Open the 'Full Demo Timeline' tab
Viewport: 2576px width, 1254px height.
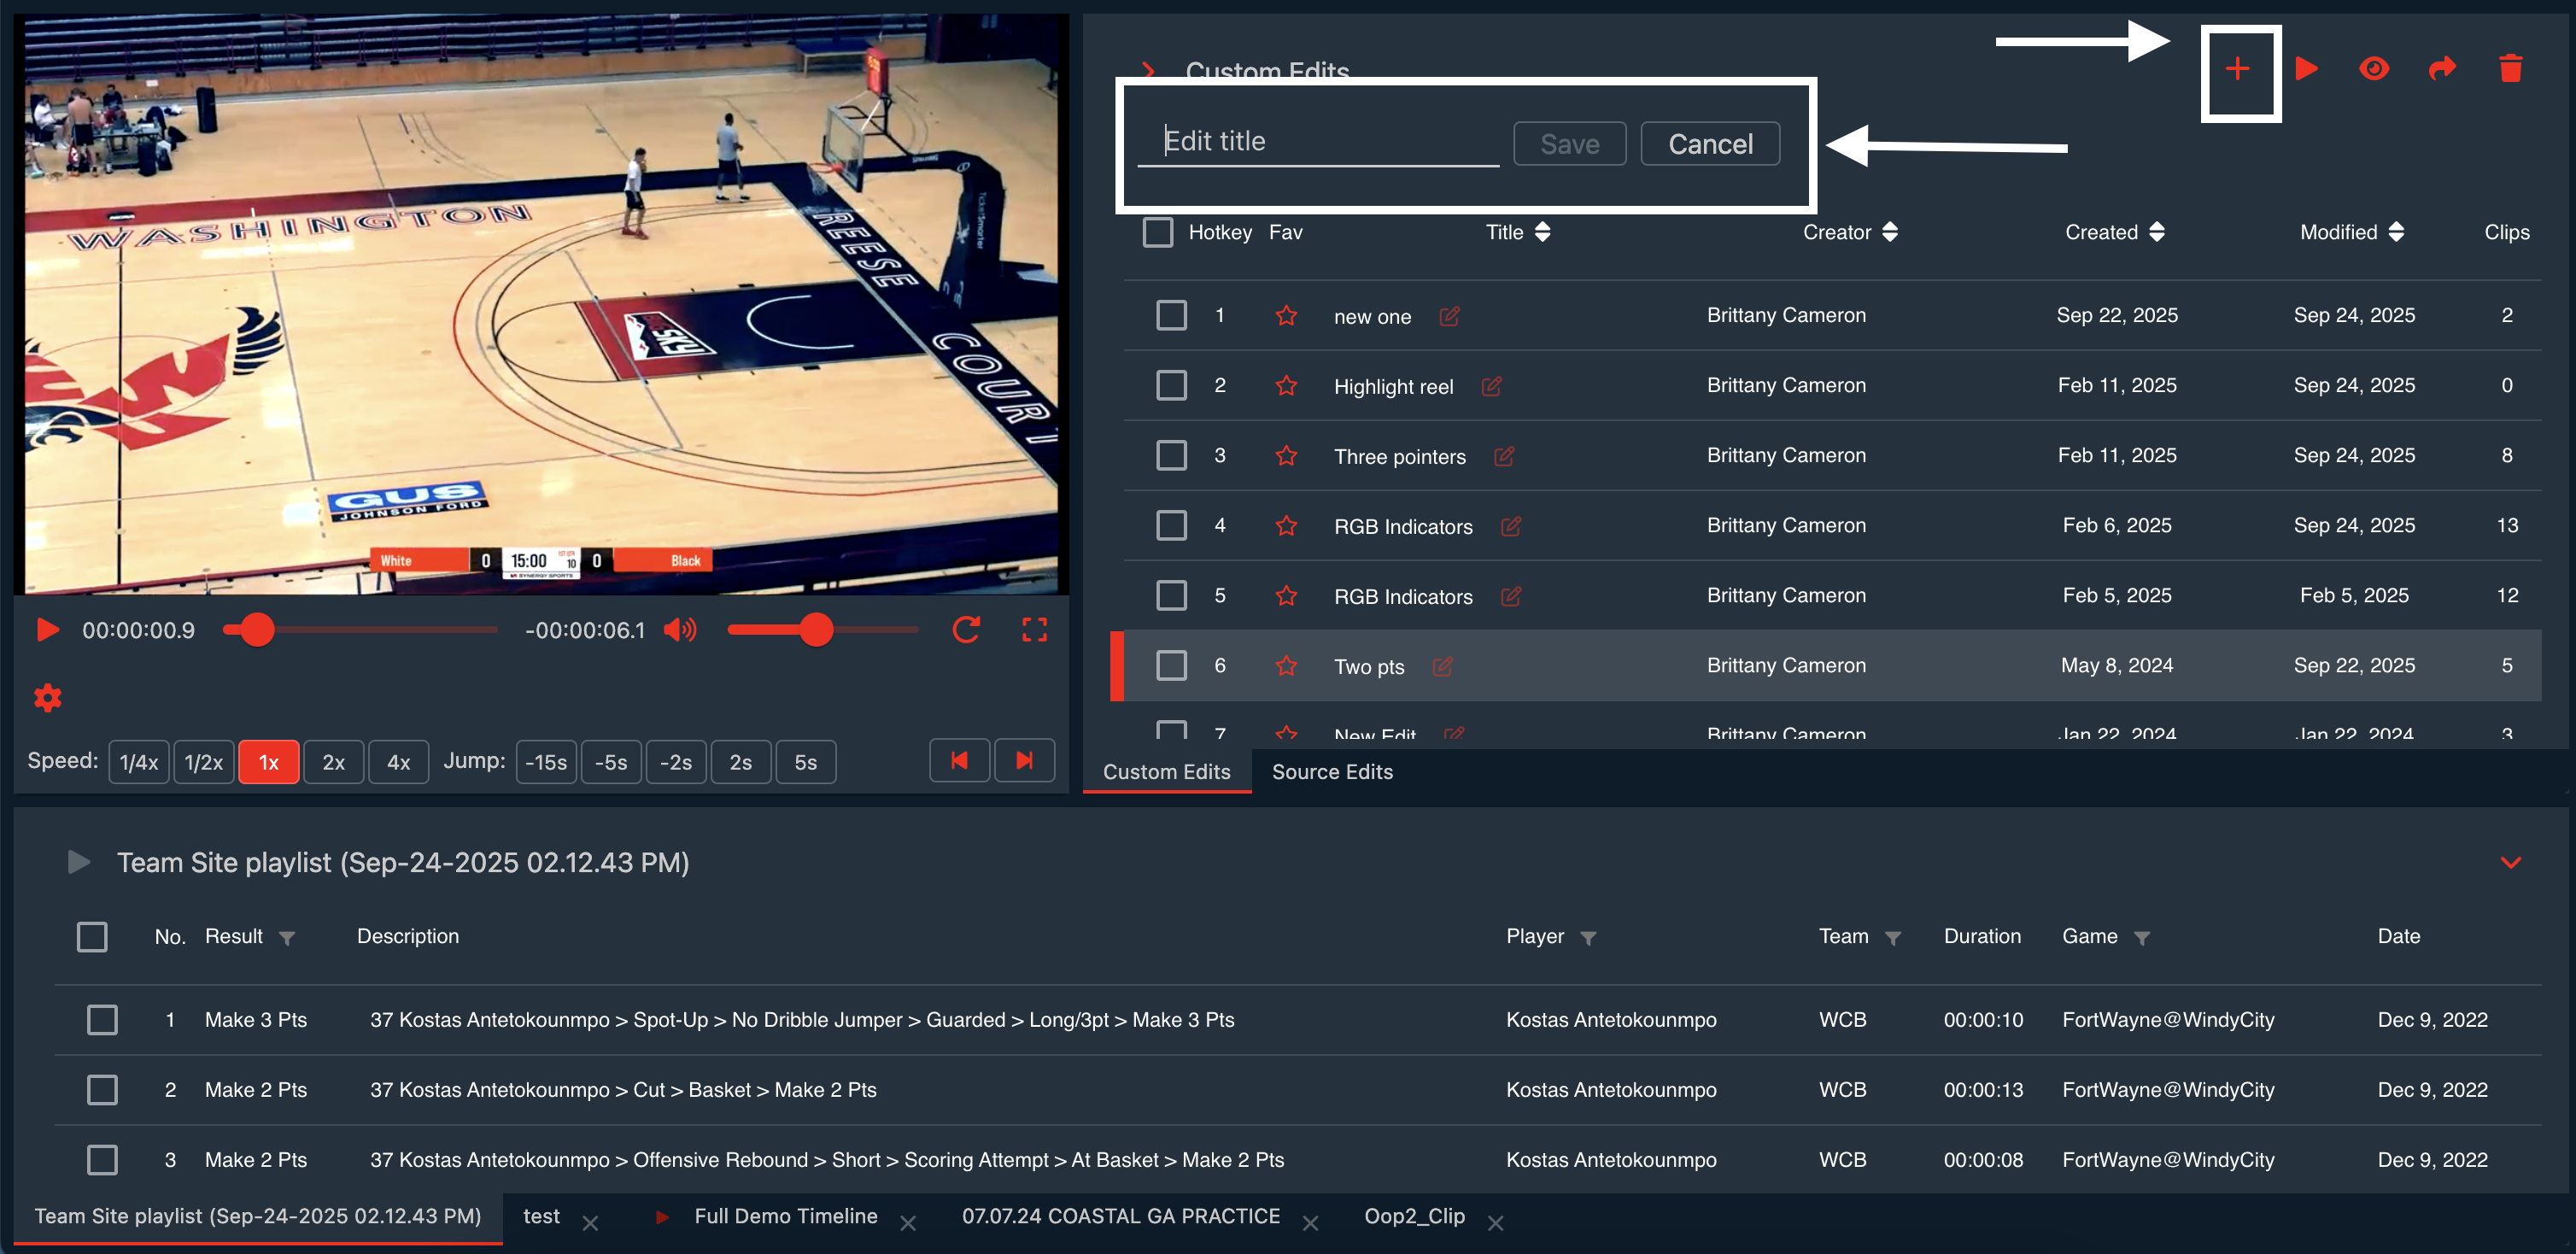tap(785, 1217)
